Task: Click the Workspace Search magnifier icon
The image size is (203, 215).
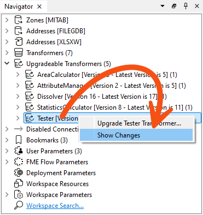Action: click(x=19, y=205)
